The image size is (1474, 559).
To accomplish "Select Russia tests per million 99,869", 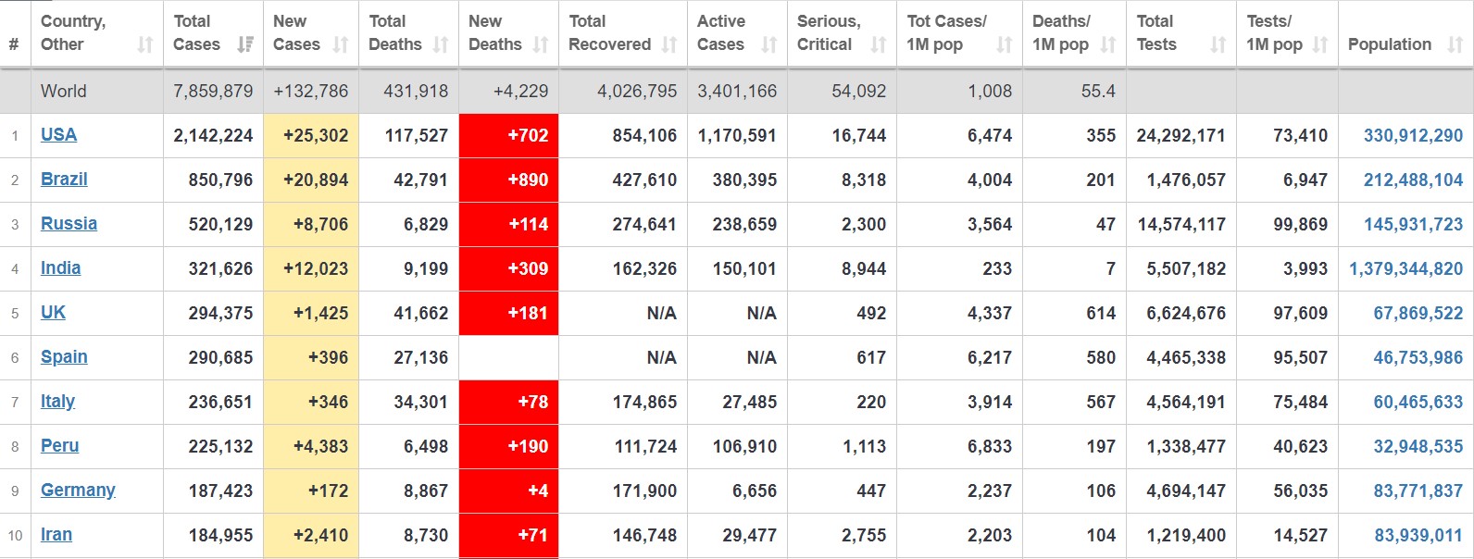I will (x=1300, y=224).
